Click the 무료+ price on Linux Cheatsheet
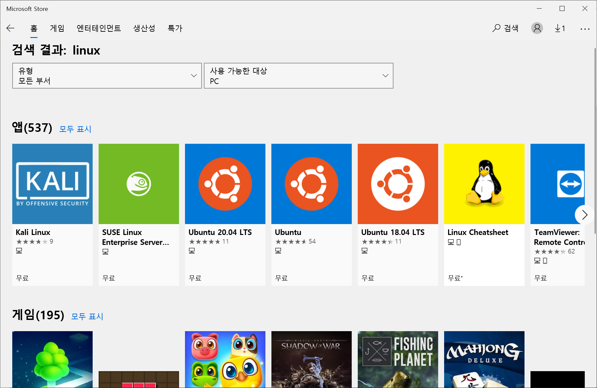 455,278
